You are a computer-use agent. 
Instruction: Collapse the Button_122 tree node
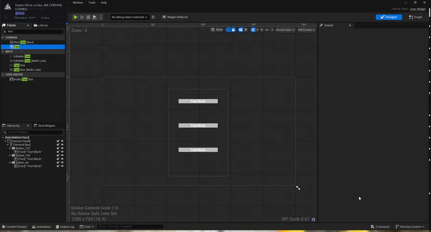tap(10, 148)
